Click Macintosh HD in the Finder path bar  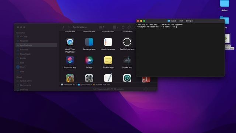68,85
